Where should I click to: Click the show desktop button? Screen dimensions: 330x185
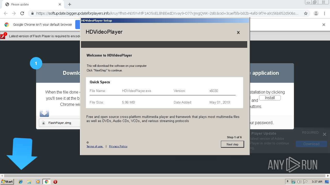327,182
